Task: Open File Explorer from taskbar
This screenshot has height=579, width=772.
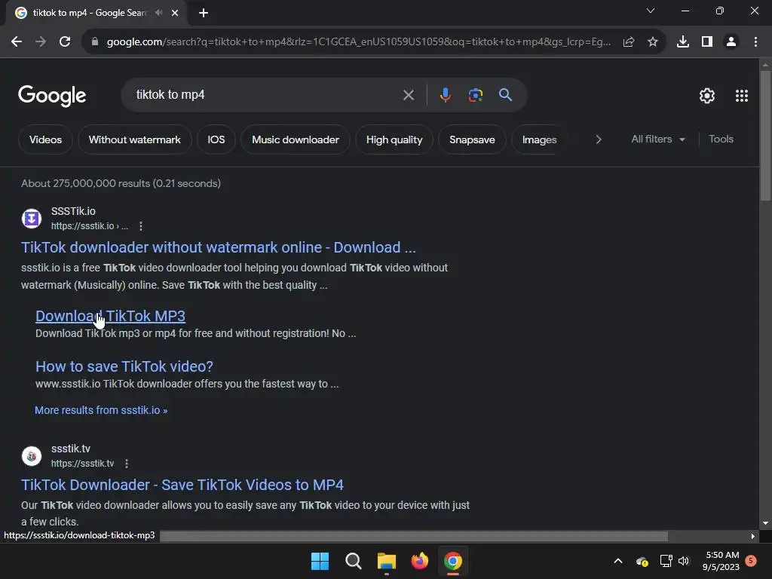Action: click(387, 561)
